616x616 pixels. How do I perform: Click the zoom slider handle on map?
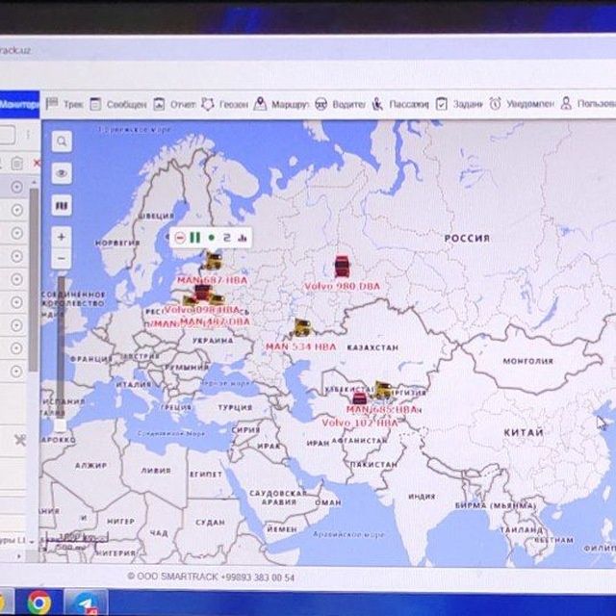point(60,425)
